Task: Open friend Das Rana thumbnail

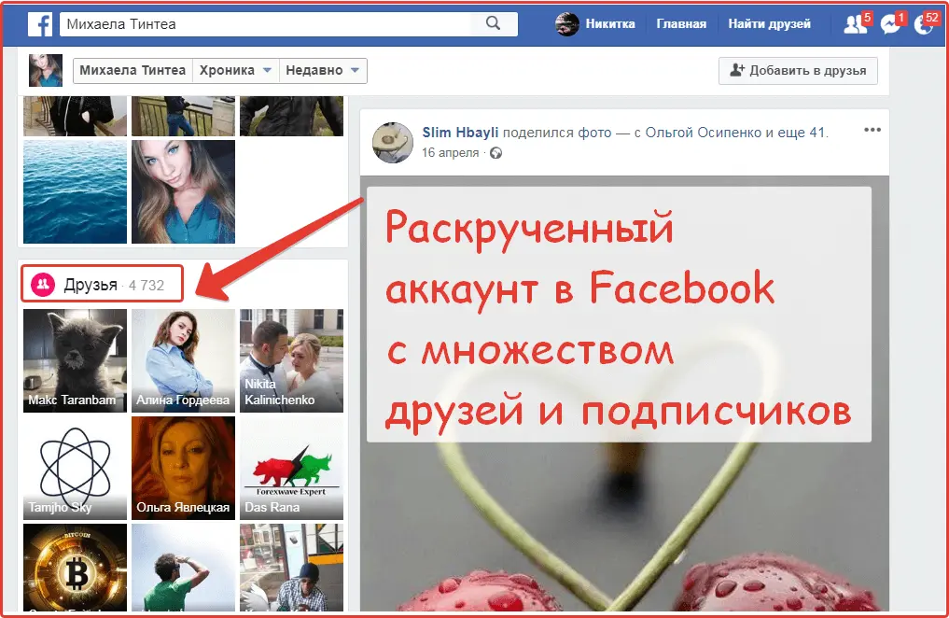Action: (291, 468)
